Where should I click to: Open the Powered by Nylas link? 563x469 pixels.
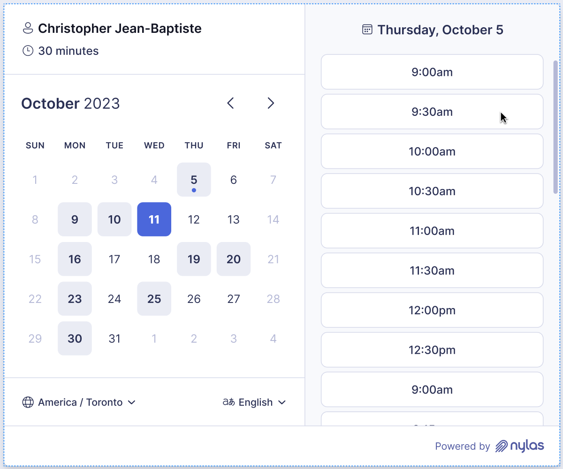click(x=489, y=446)
